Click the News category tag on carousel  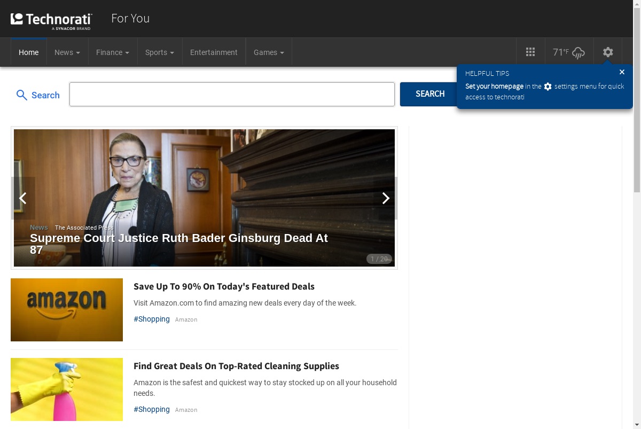point(39,228)
